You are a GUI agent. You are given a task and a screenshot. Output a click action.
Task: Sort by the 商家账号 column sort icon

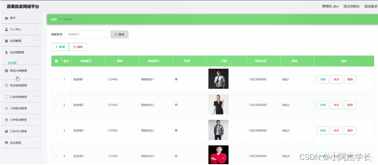94,61
